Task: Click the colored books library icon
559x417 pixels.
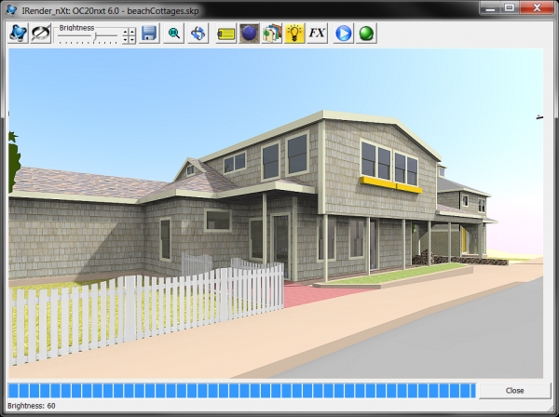Action: 272,34
